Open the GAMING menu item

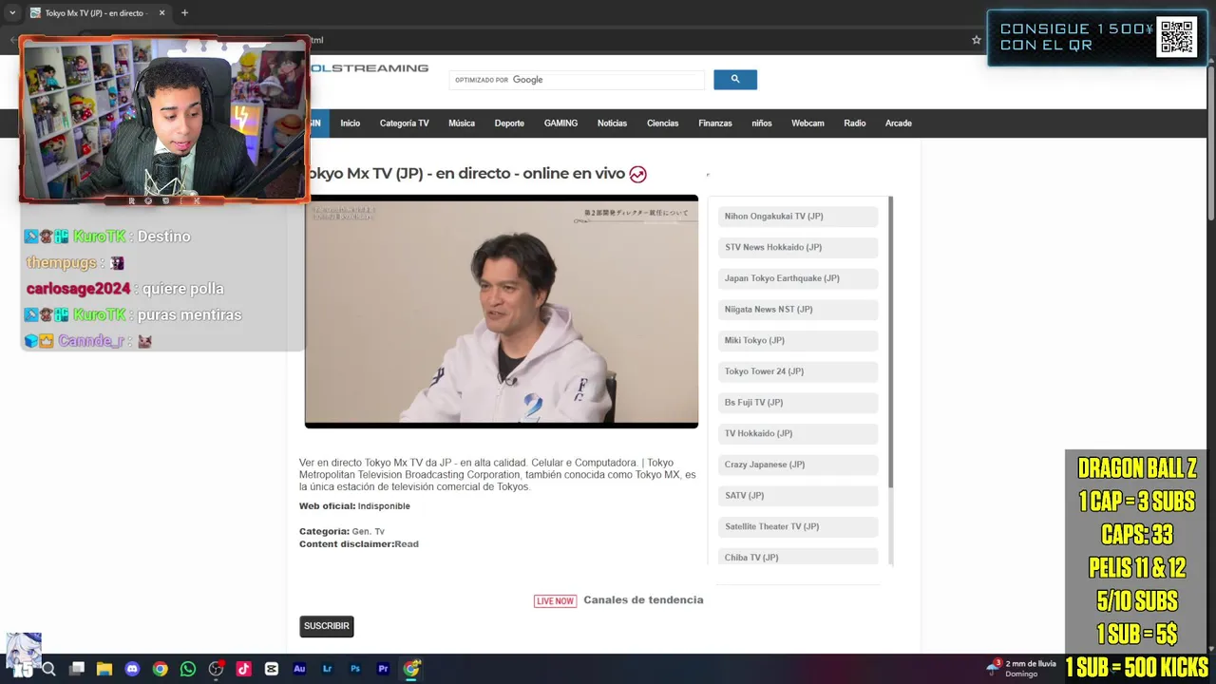(x=560, y=123)
